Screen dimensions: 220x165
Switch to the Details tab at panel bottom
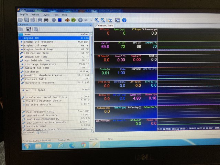click(x=43, y=132)
